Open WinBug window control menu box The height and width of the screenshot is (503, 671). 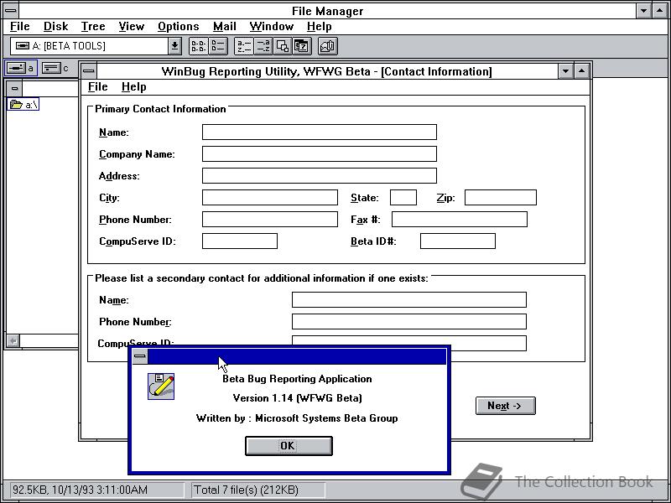pyautogui.click(x=89, y=71)
